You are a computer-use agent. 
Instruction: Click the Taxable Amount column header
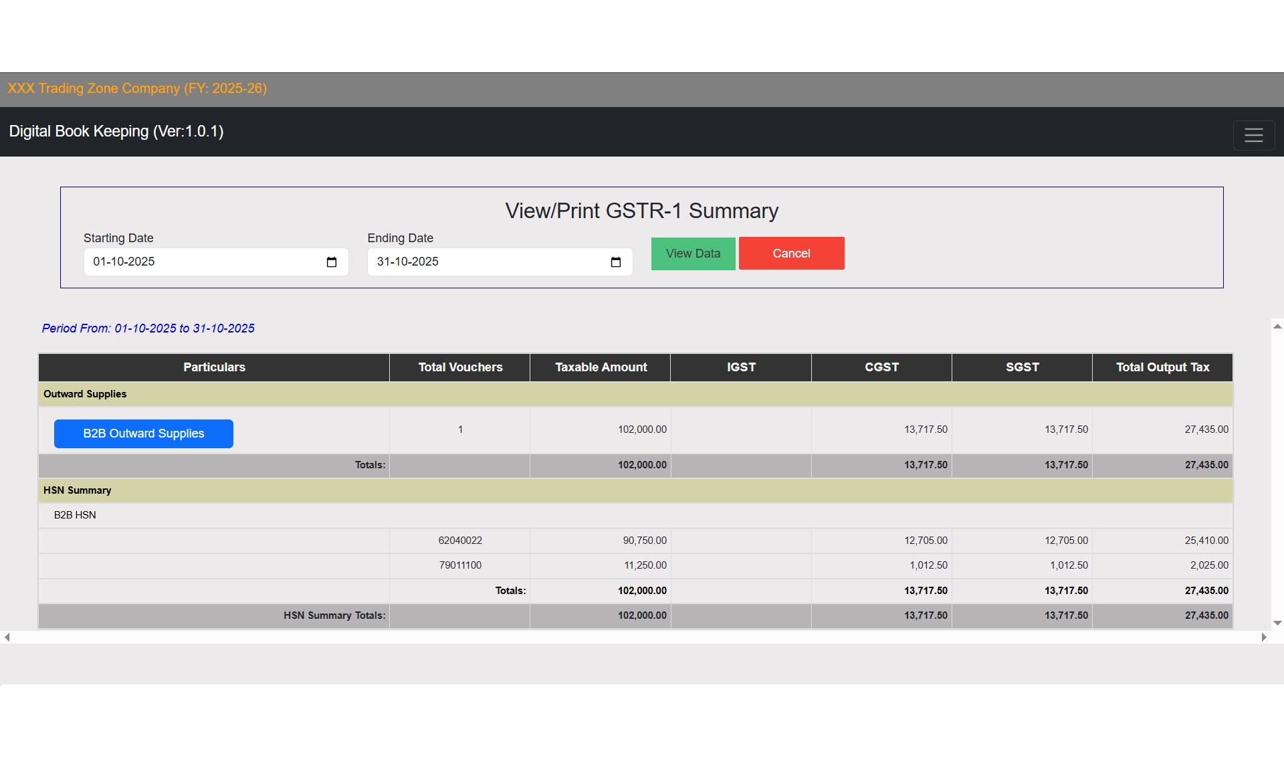click(601, 367)
